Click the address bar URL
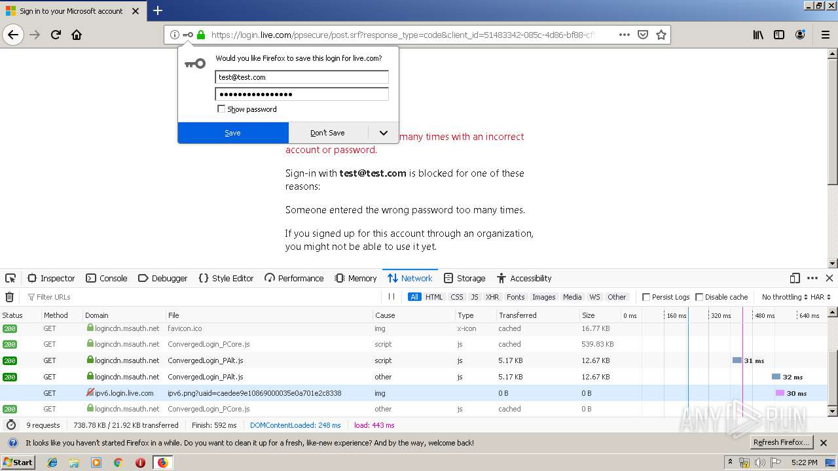 [403, 35]
